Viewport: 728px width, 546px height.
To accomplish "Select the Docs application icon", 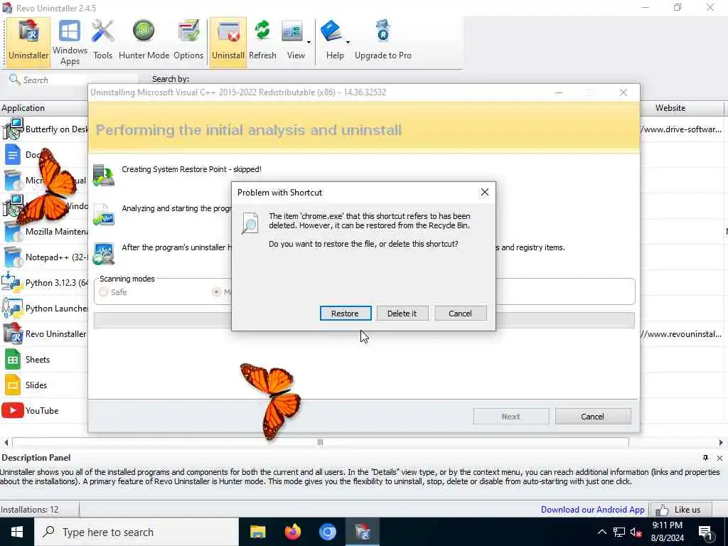I will pyautogui.click(x=13, y=154).
